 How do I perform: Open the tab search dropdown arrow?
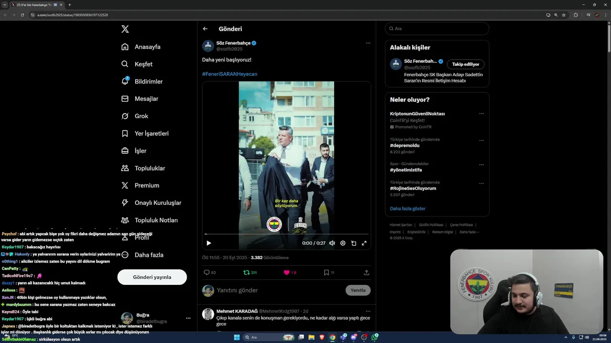coord(5,5)
